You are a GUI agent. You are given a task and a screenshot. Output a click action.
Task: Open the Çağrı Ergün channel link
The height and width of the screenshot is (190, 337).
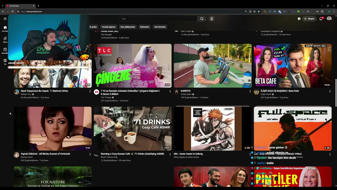[x=266, y=94]
